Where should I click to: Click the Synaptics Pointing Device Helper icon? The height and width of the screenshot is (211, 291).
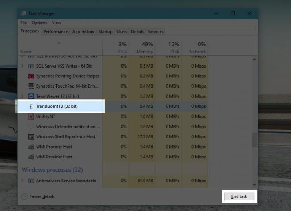pyautogui.click(x=31, y=76)
